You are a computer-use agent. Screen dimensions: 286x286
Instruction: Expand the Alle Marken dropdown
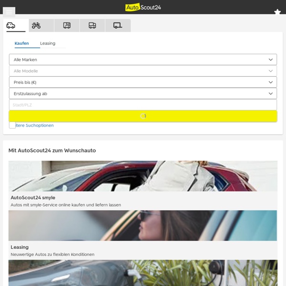(143, 60)
